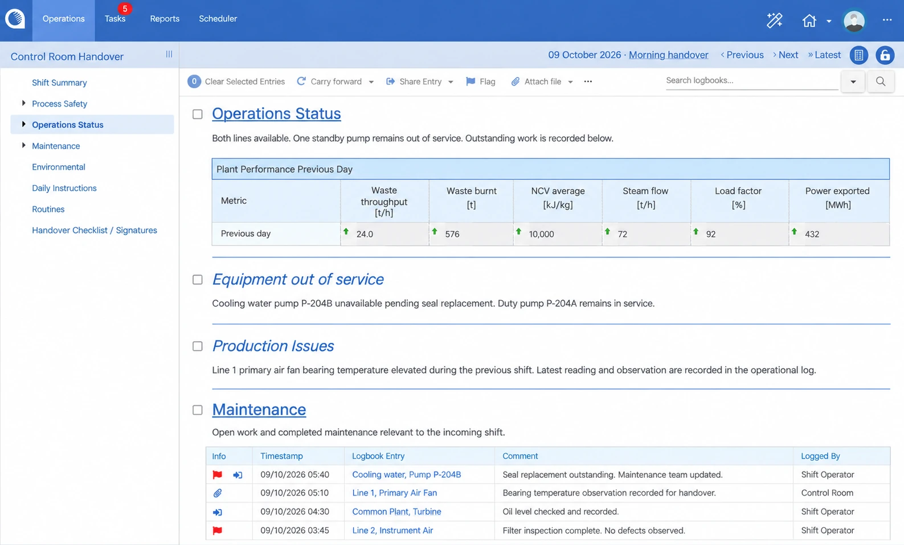Open the home menu dropdown arrow
The width and height of the screenshot is (904, 545).
pos(829,21)
